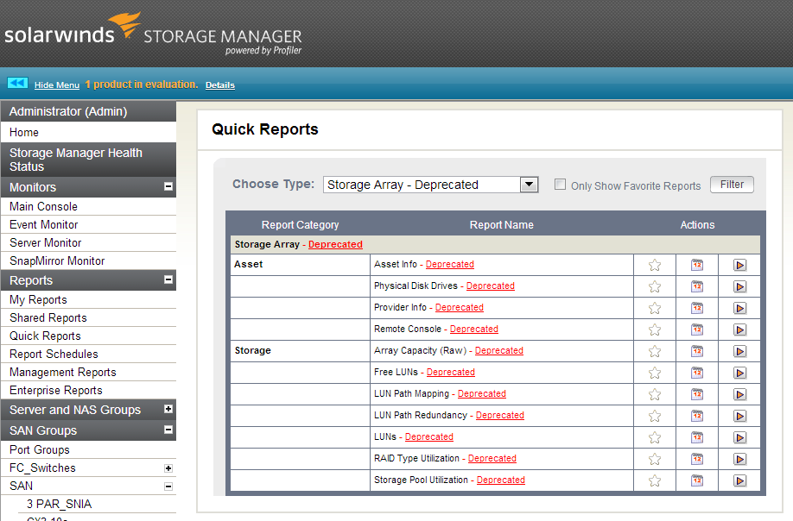The height and width of the screenshot is (521, 793).
Task: Schedule the Physical Disk Drives report
Action: (697, 286)
